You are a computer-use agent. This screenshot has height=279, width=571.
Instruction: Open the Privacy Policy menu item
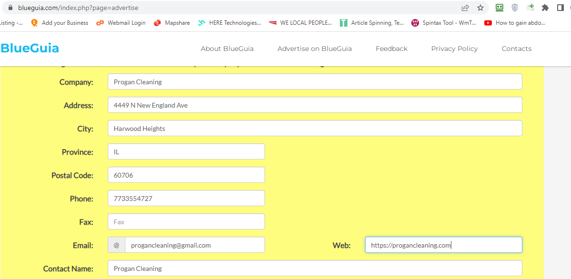tap(455, 49)
